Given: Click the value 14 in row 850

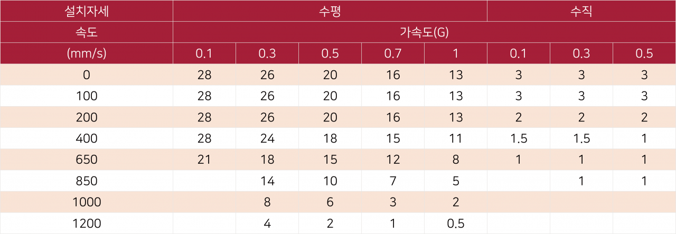Looking at the screenshot, I should pos(267,181).
